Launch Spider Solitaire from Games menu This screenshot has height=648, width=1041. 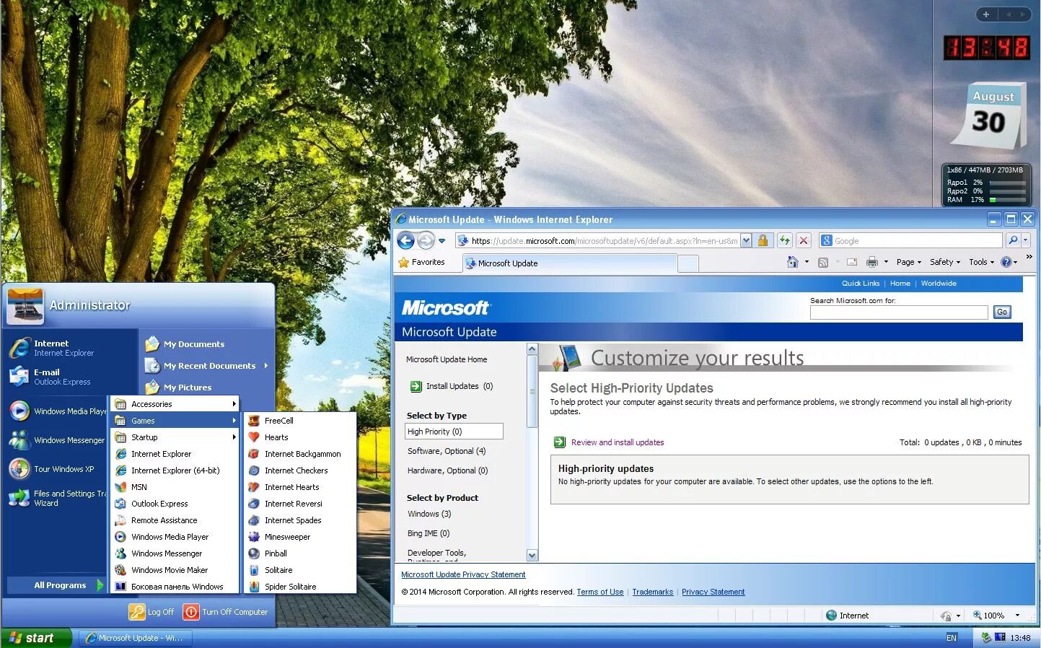(x=300, y=587)
